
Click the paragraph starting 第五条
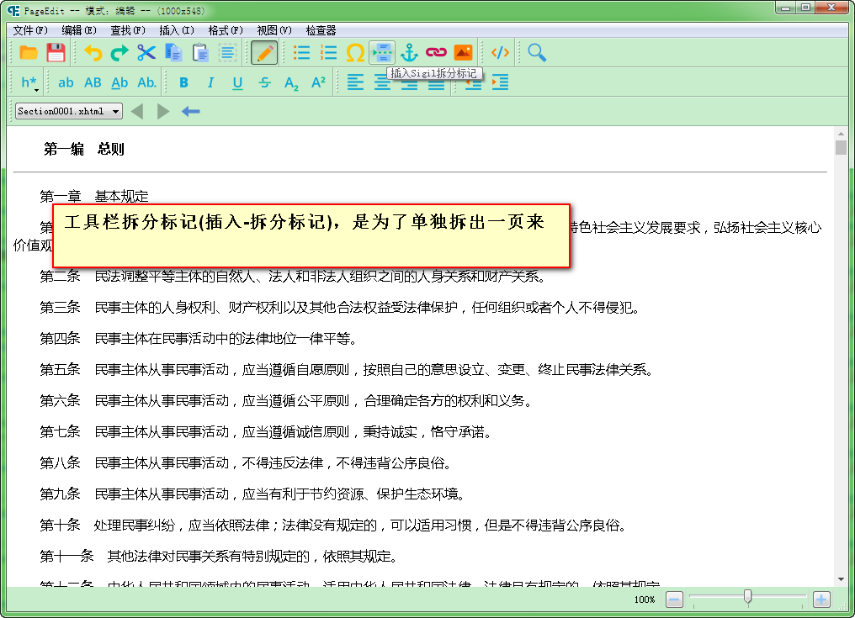[x=347, y=369]
